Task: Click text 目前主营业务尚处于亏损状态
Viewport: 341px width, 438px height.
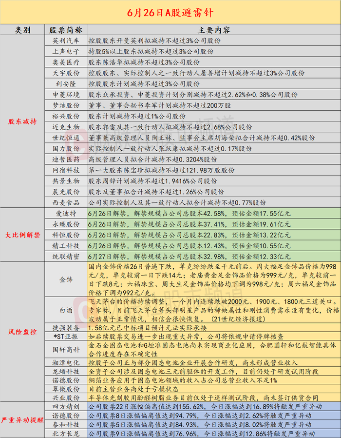Action: click(x=133, y=389)
